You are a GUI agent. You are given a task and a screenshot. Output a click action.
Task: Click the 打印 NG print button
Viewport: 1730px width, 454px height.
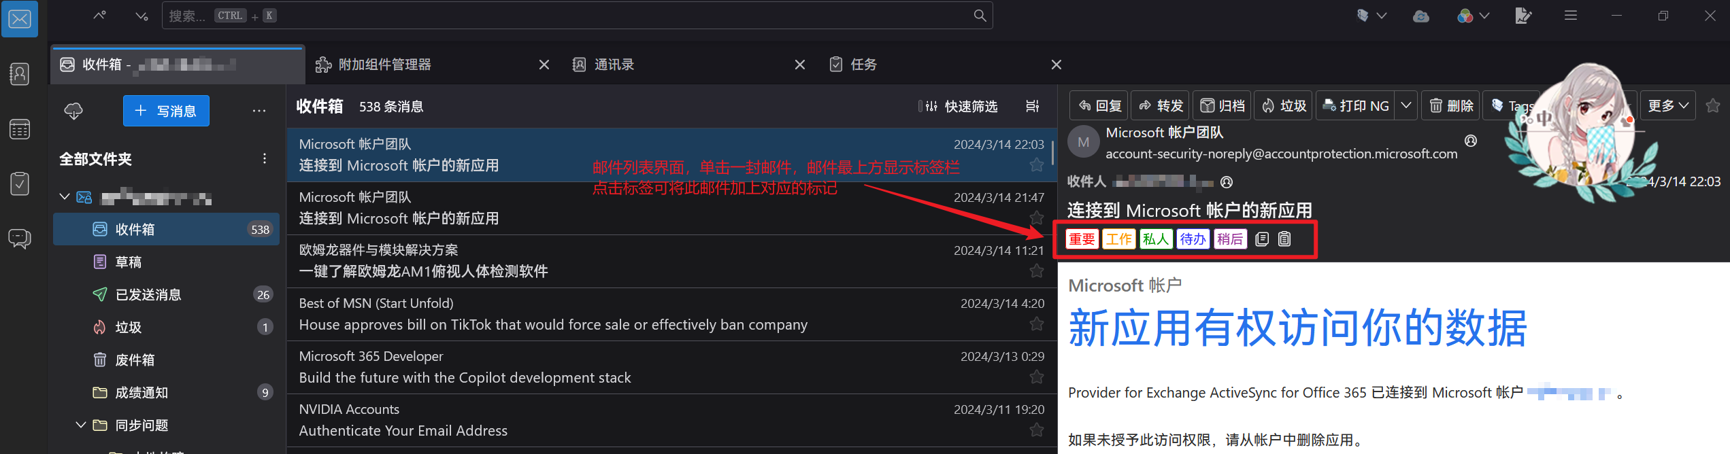click(1355, 105)
